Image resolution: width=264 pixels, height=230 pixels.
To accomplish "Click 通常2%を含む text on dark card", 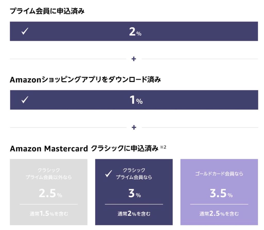I will pos(134,214).
